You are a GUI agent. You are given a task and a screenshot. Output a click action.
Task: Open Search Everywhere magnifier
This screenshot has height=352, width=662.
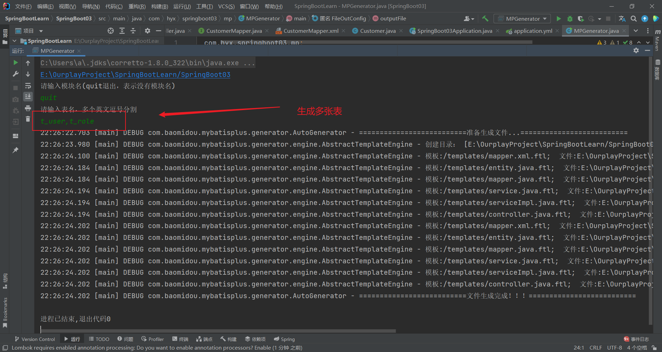634,19
